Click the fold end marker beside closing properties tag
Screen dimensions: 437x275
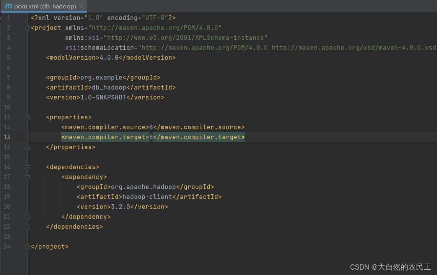[28, 147]
